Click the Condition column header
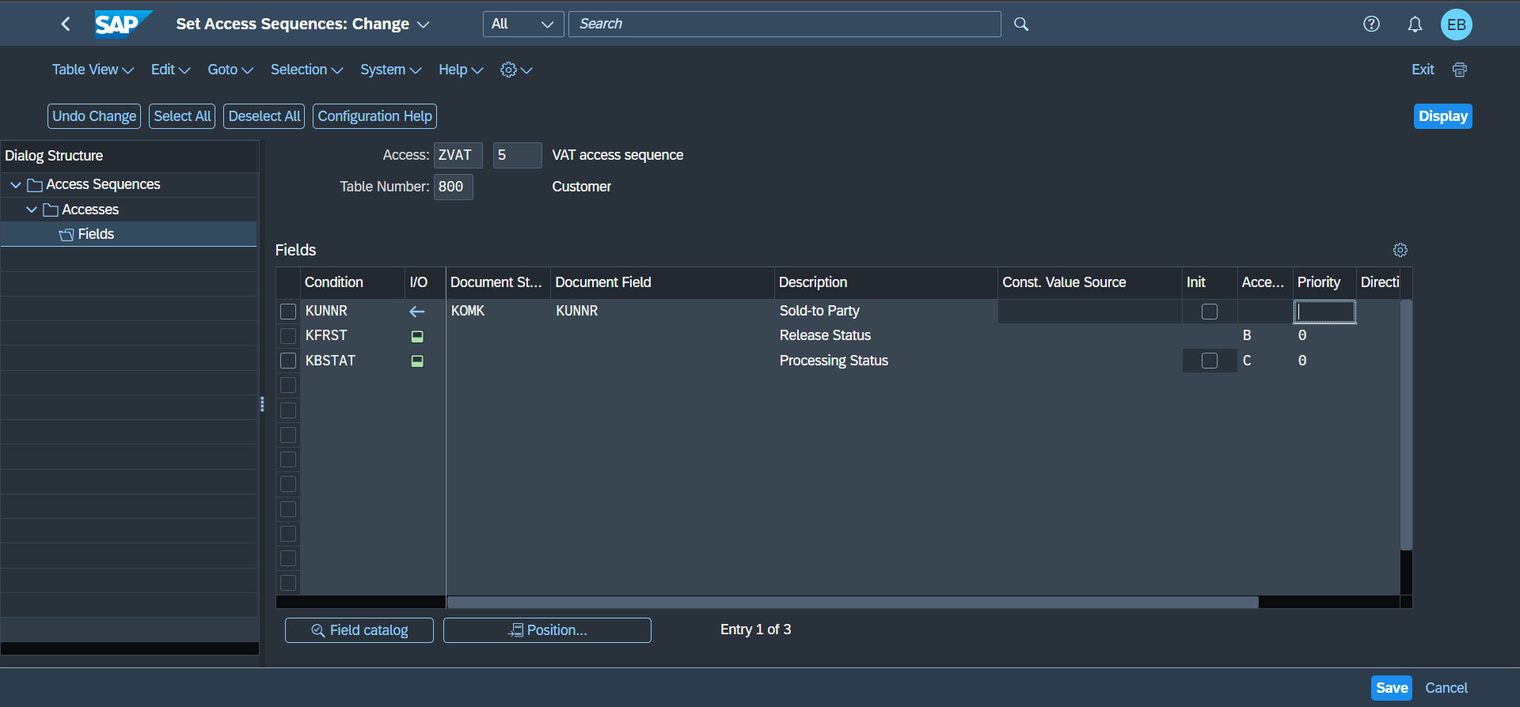The width and height of the screenshot is (1520, 707). [x=352, y=282]
